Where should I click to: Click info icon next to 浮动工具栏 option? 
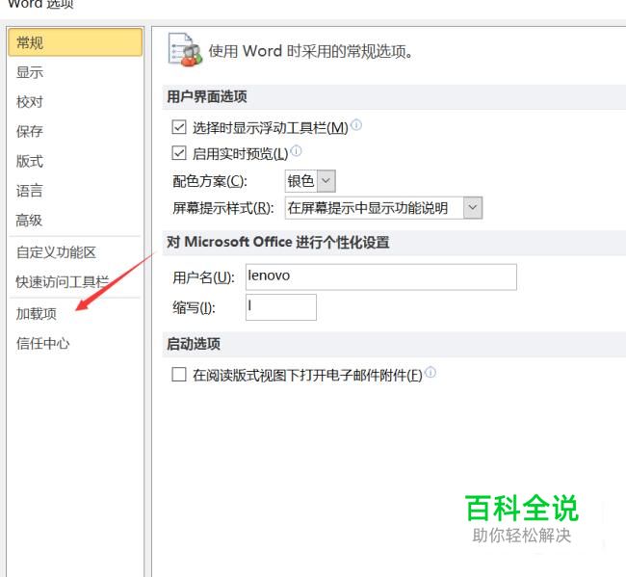point(356,125)
